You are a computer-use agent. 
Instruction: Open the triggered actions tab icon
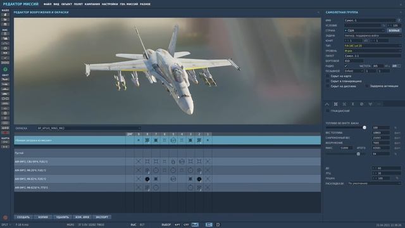pos(344,104)
